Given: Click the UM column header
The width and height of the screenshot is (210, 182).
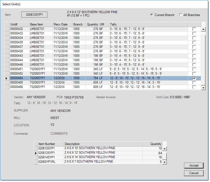Looking at the screenshot, I should click(104, 24).
